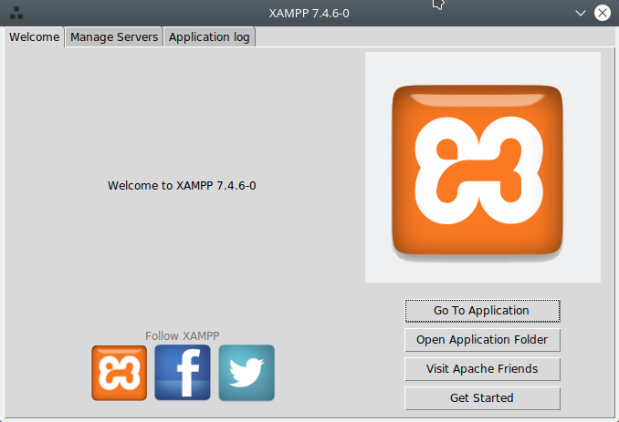
Task: Close the XAMPP window
Action: (603, 13)
